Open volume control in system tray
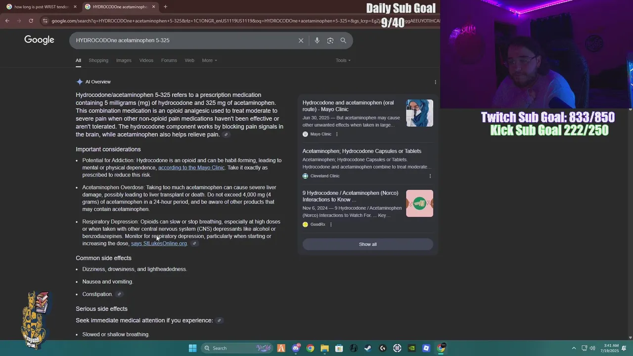Viewport: 633px width, 356px height. click(592, 348)
